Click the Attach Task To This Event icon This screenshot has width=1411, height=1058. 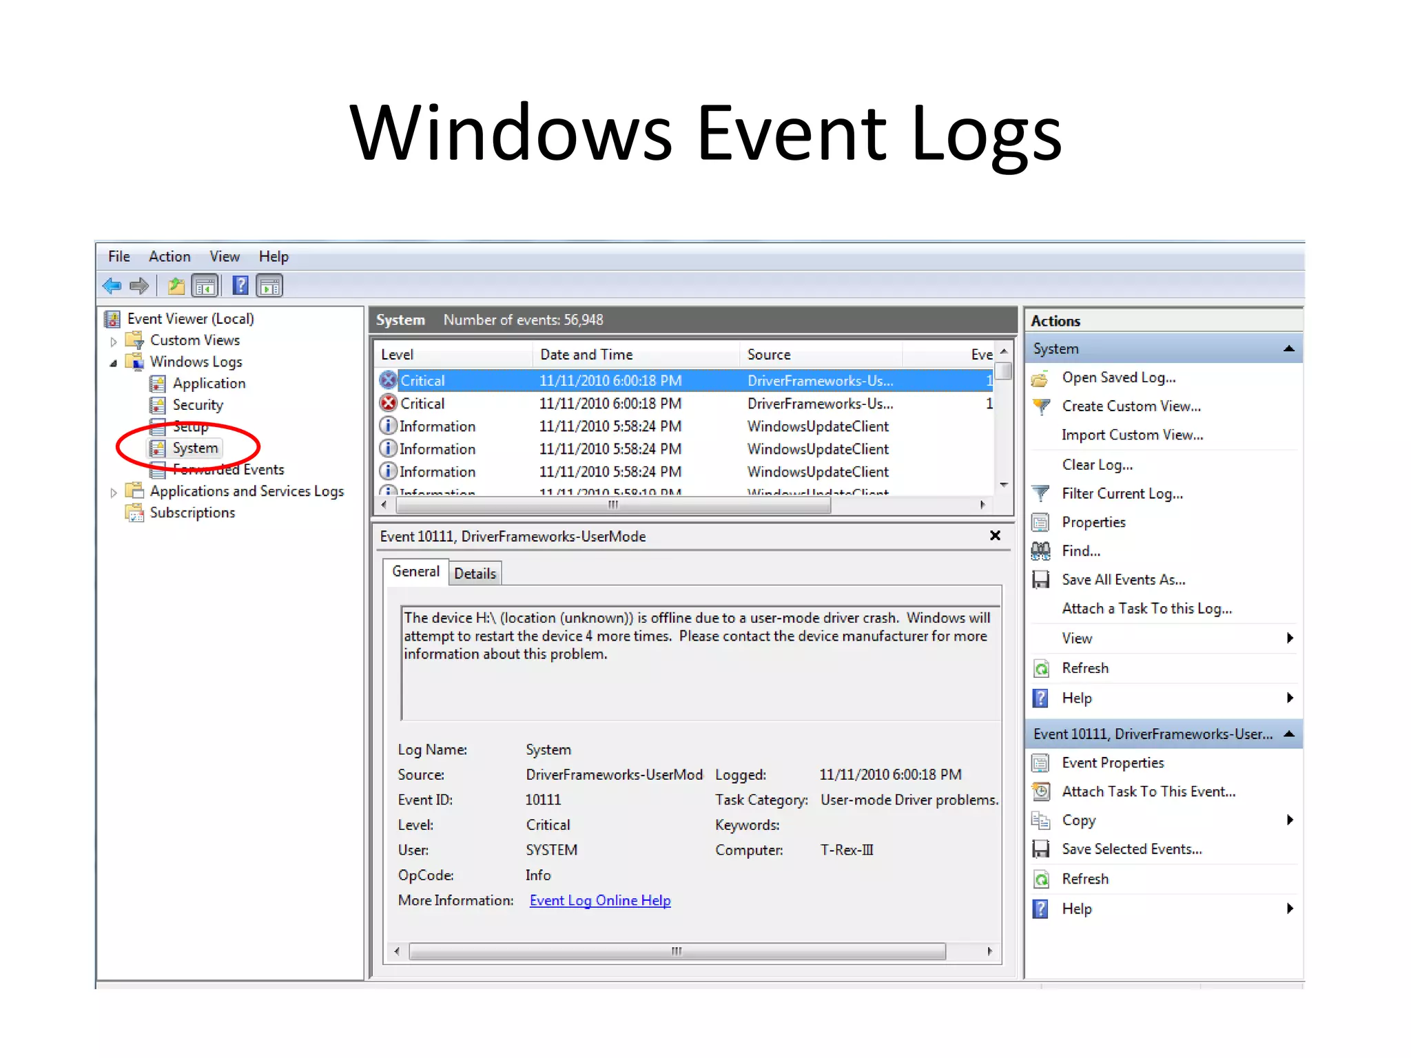(1040, 792)
